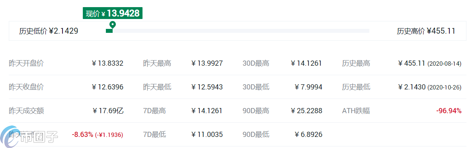Click the 昨天最低 label
The image size is (476, 148).
tap(157, 87)
